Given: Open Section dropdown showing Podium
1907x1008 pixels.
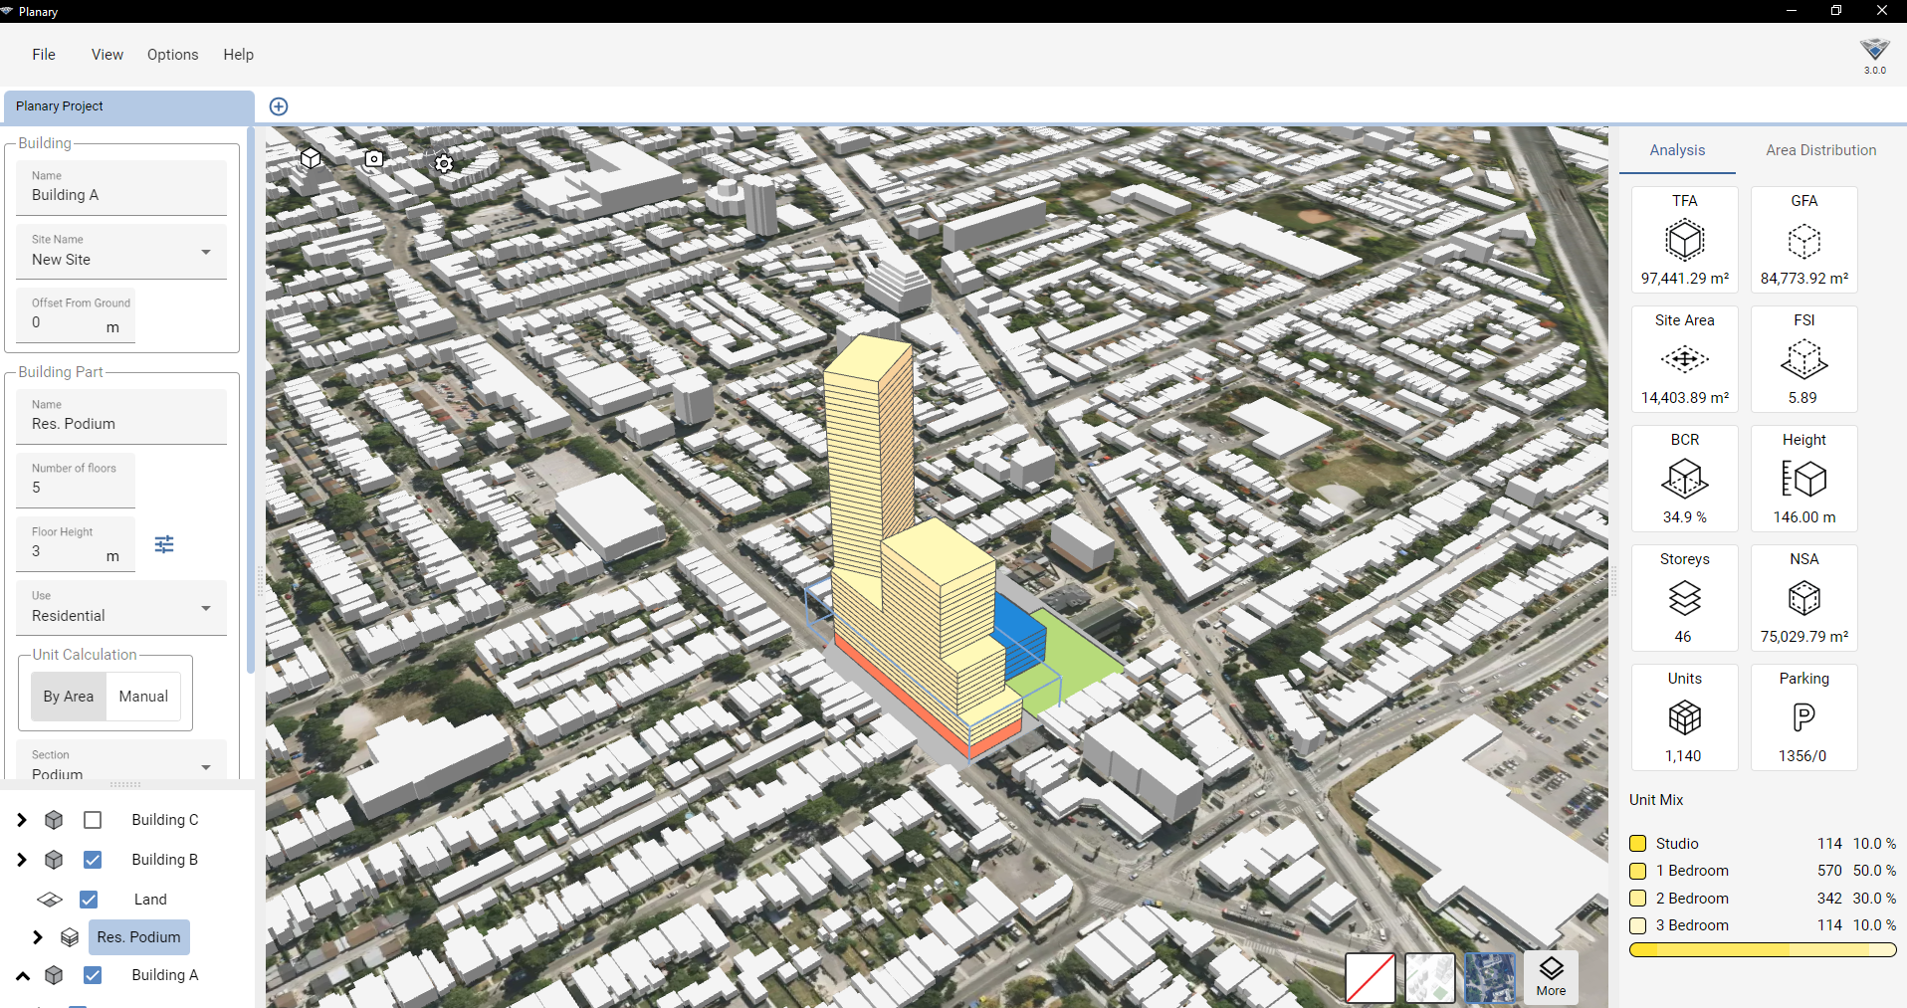Looking at the screenshot, I should click(x=121, y=761).
